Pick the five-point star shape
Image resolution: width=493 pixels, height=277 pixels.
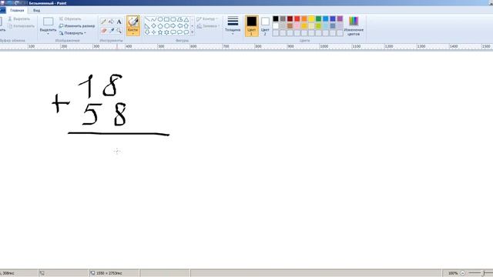(x=160, y=32)
